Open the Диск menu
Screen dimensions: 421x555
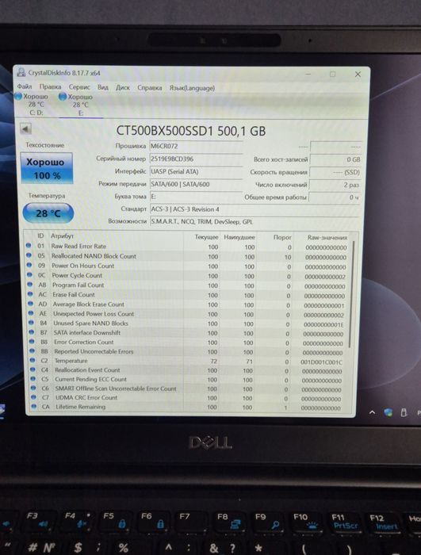(x=123, y=87)
